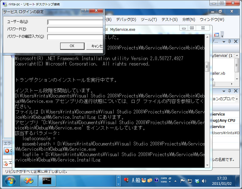The image size is (242, 189).
Task: Select the Visual Studio icon in the taskbar
Action: [29, 180]
